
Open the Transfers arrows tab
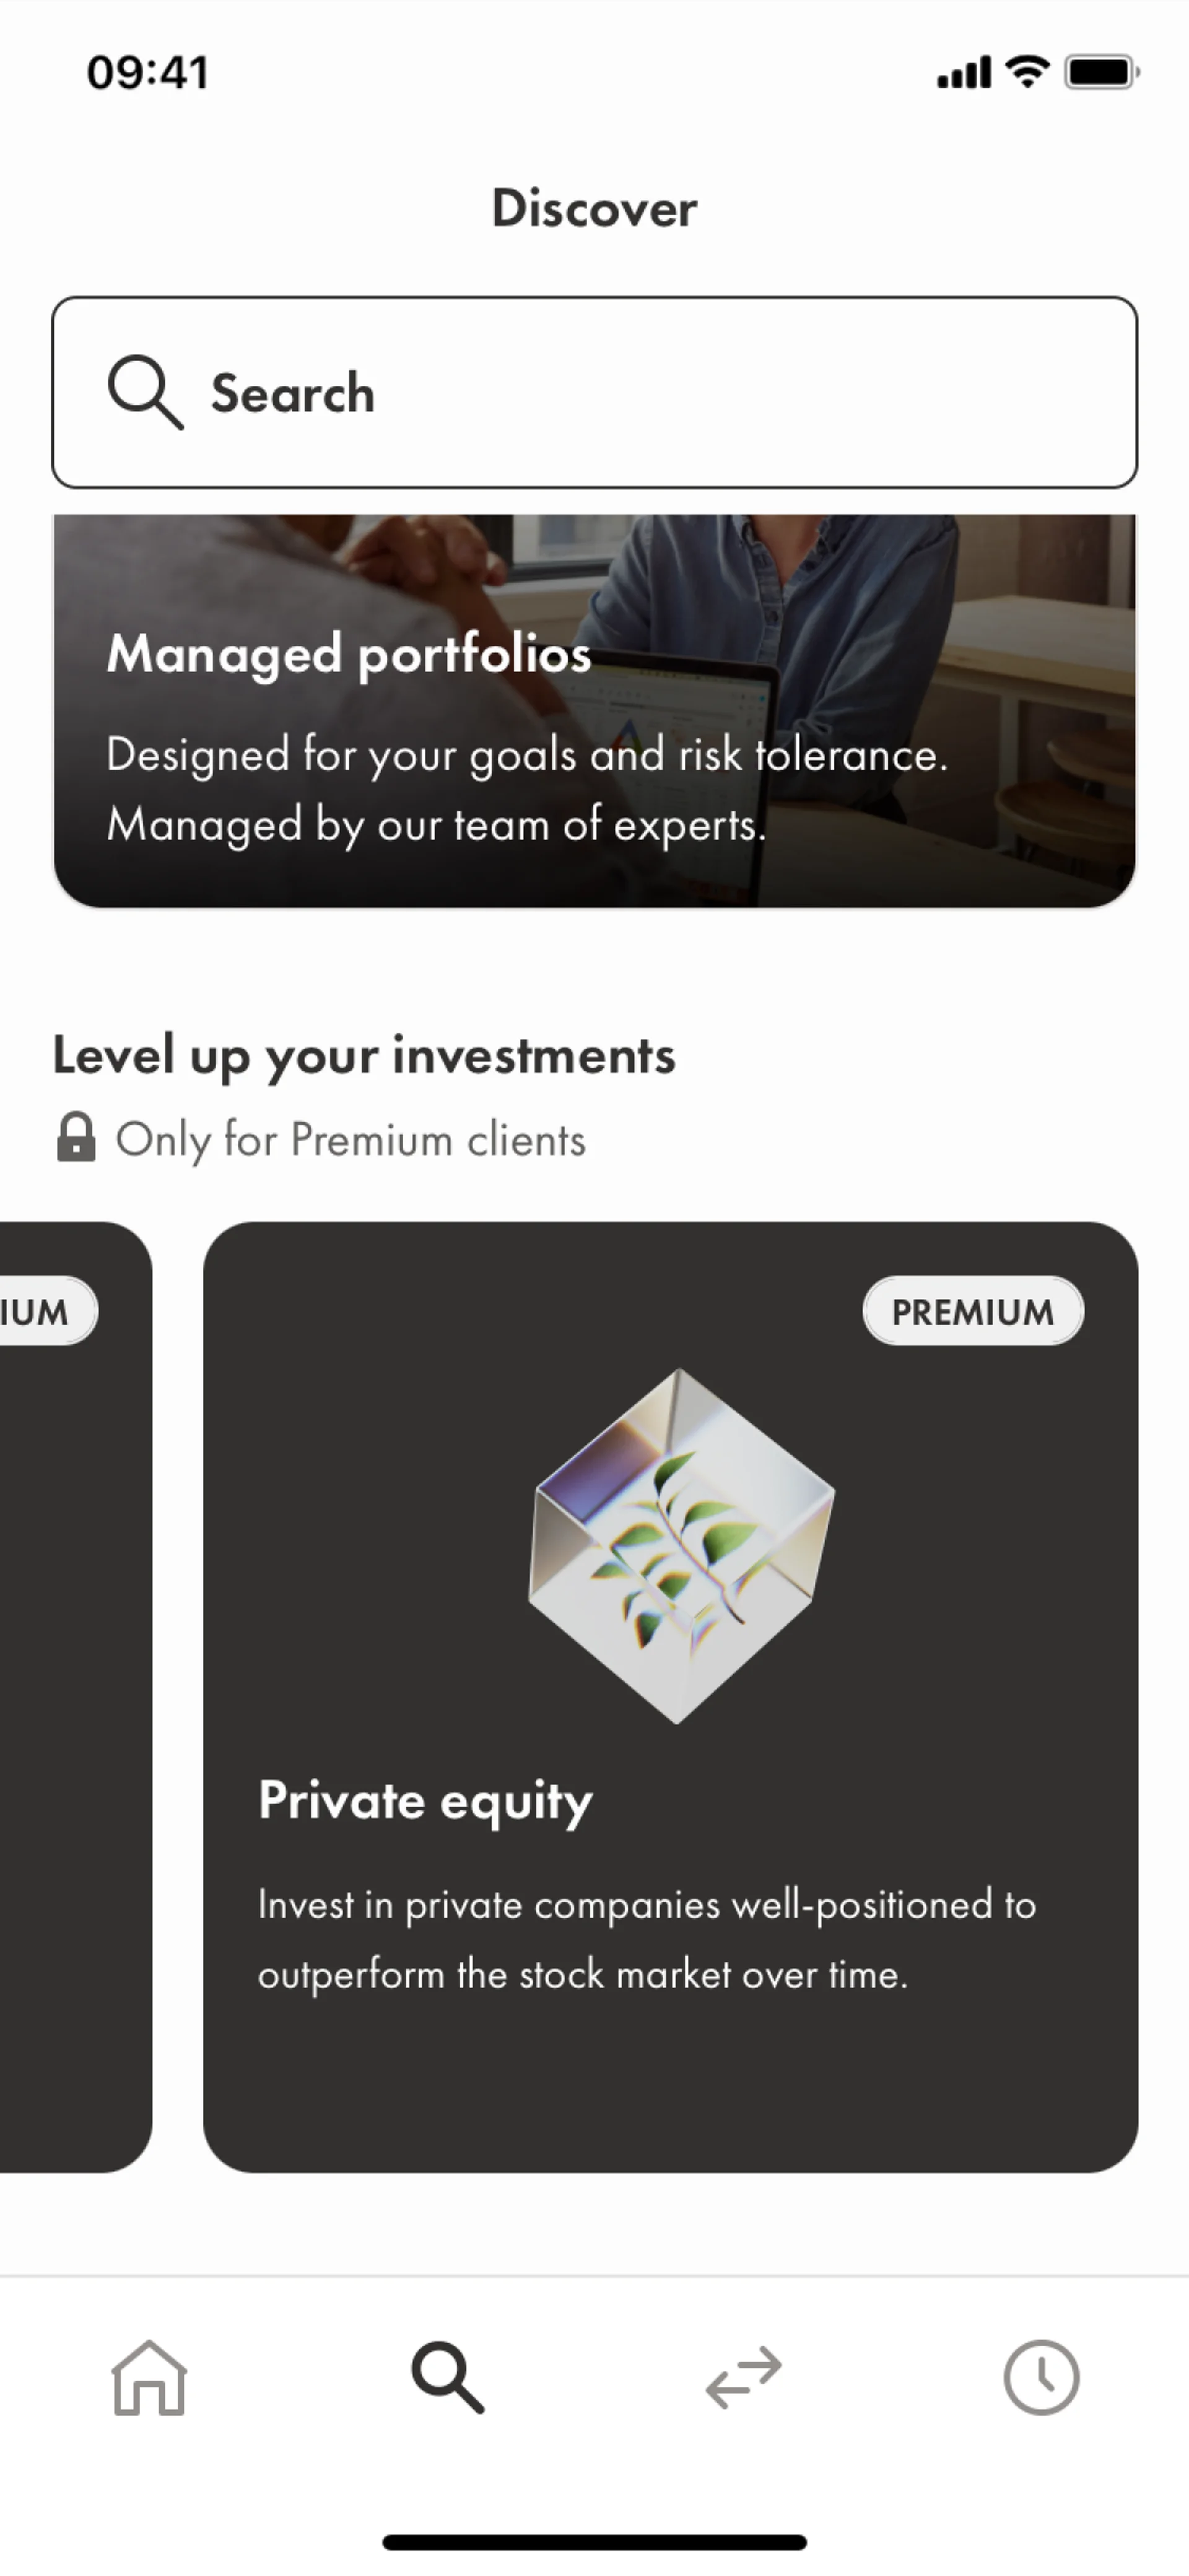(x=743, y=2378)
